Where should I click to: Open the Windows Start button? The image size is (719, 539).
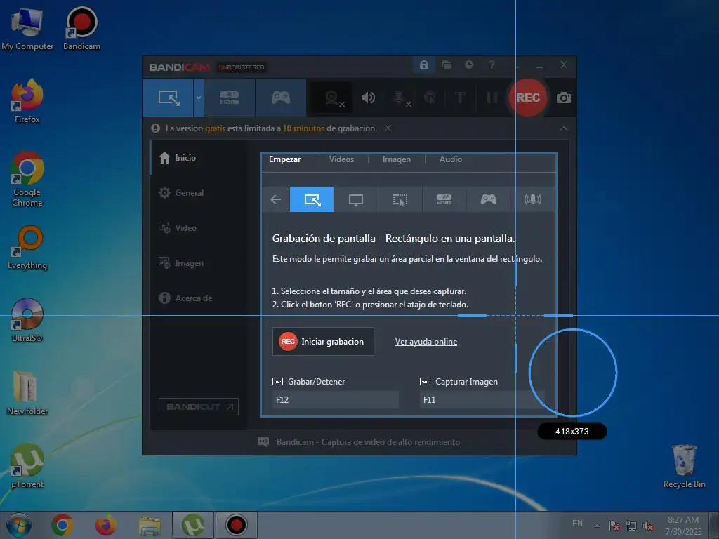coord(19,525)
